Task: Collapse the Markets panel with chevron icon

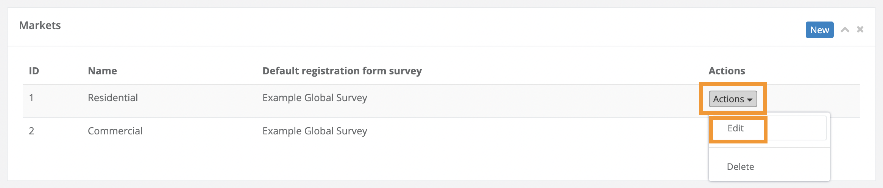Action: [845, 30]
